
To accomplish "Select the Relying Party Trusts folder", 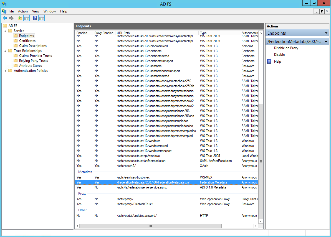I will (33, 61).
